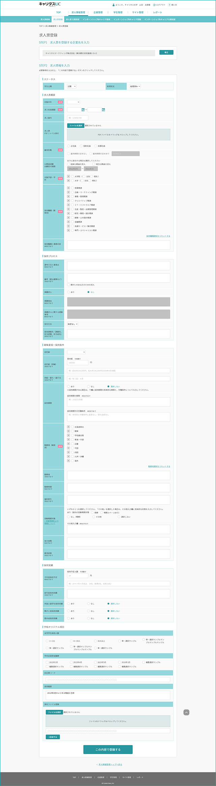
Task: Click the scroll-to-top arrow icon
Action: [x=186, y=712]
